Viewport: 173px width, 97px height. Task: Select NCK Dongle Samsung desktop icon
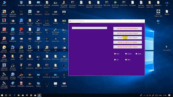tap(55, 31)
